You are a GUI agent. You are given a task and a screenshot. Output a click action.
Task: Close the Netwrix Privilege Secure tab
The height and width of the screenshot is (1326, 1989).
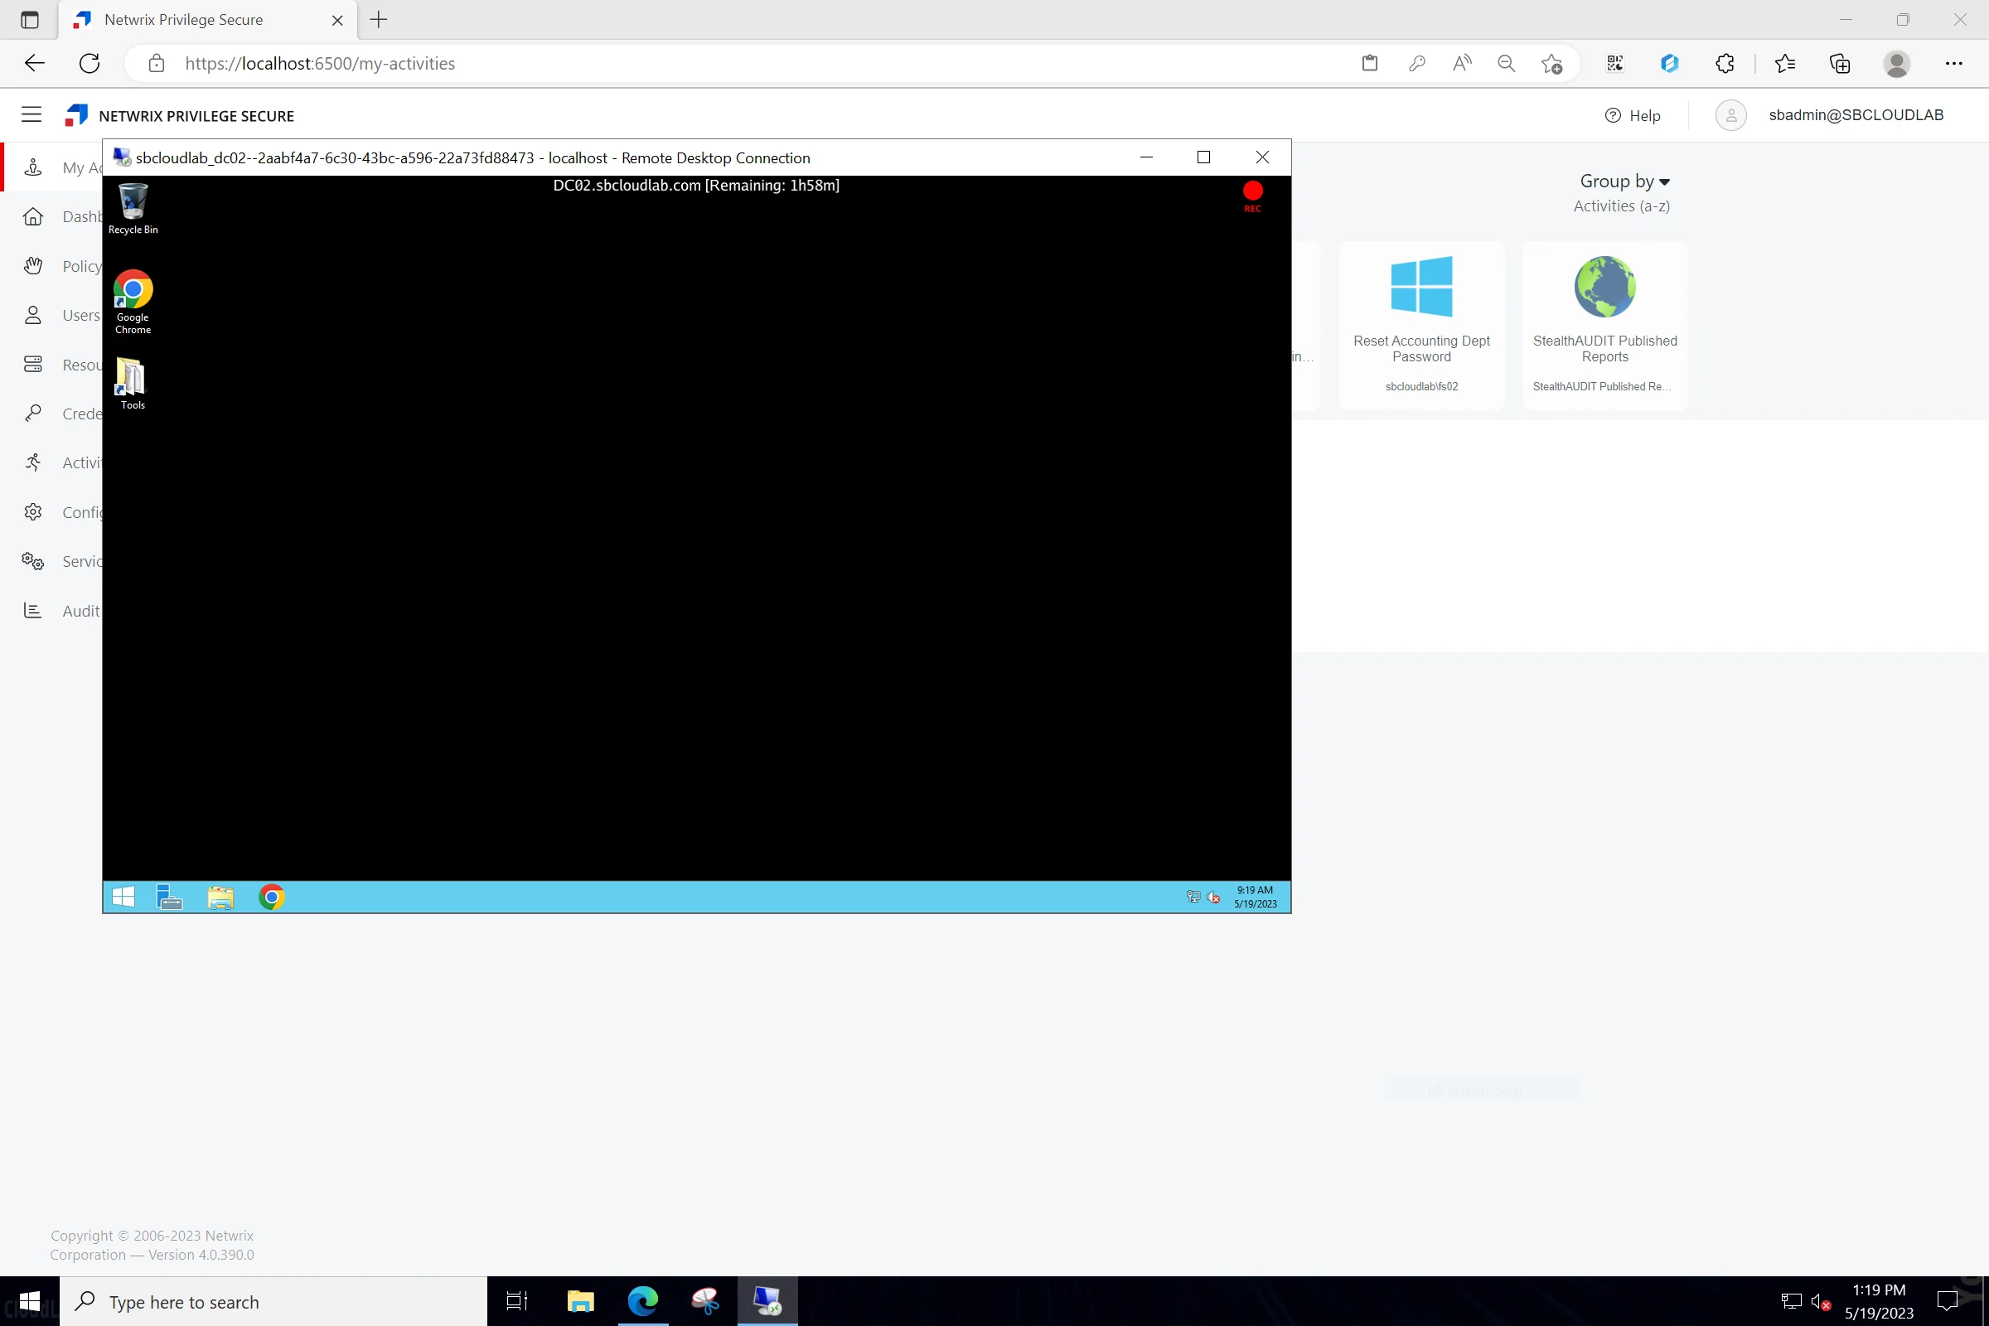337,20
